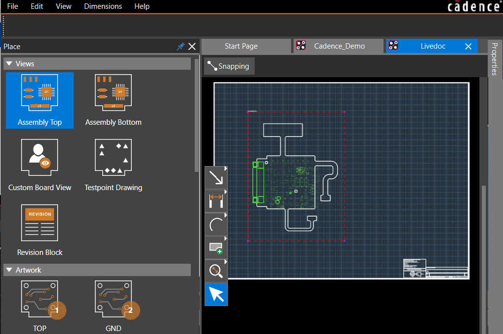The height and width of the screenshot is (334, 503).
Task: Collapse the Views section
Action: click(9, 63)
